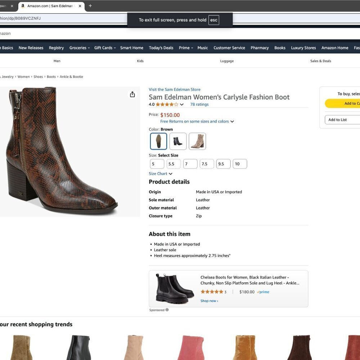Click the share icon on product image
The width and height of the screenshot is (360, 360).
coord(132,94)
